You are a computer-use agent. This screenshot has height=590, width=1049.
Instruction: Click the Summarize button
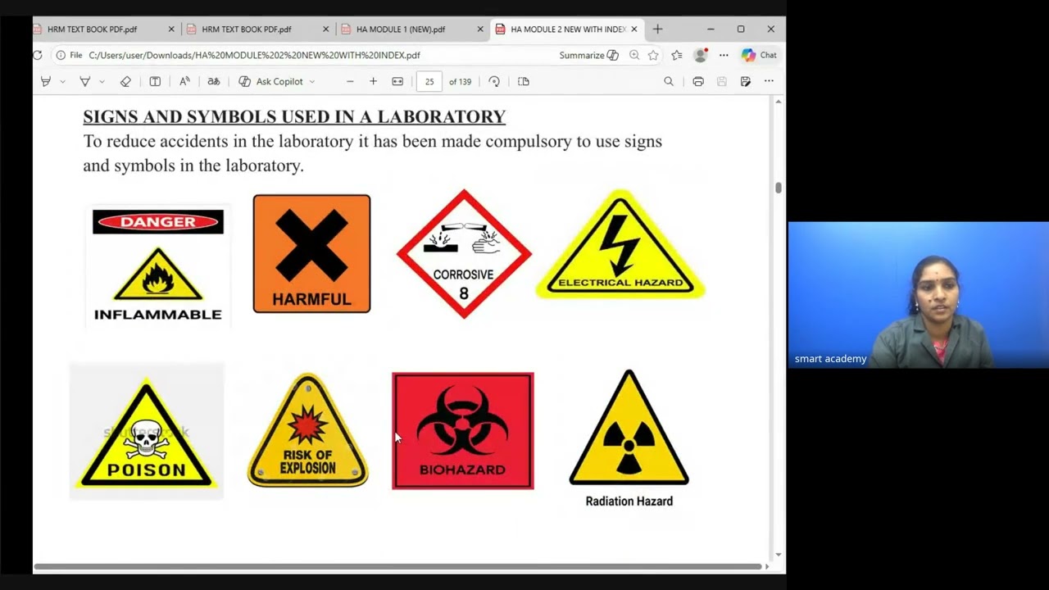(x=588, y=55)
